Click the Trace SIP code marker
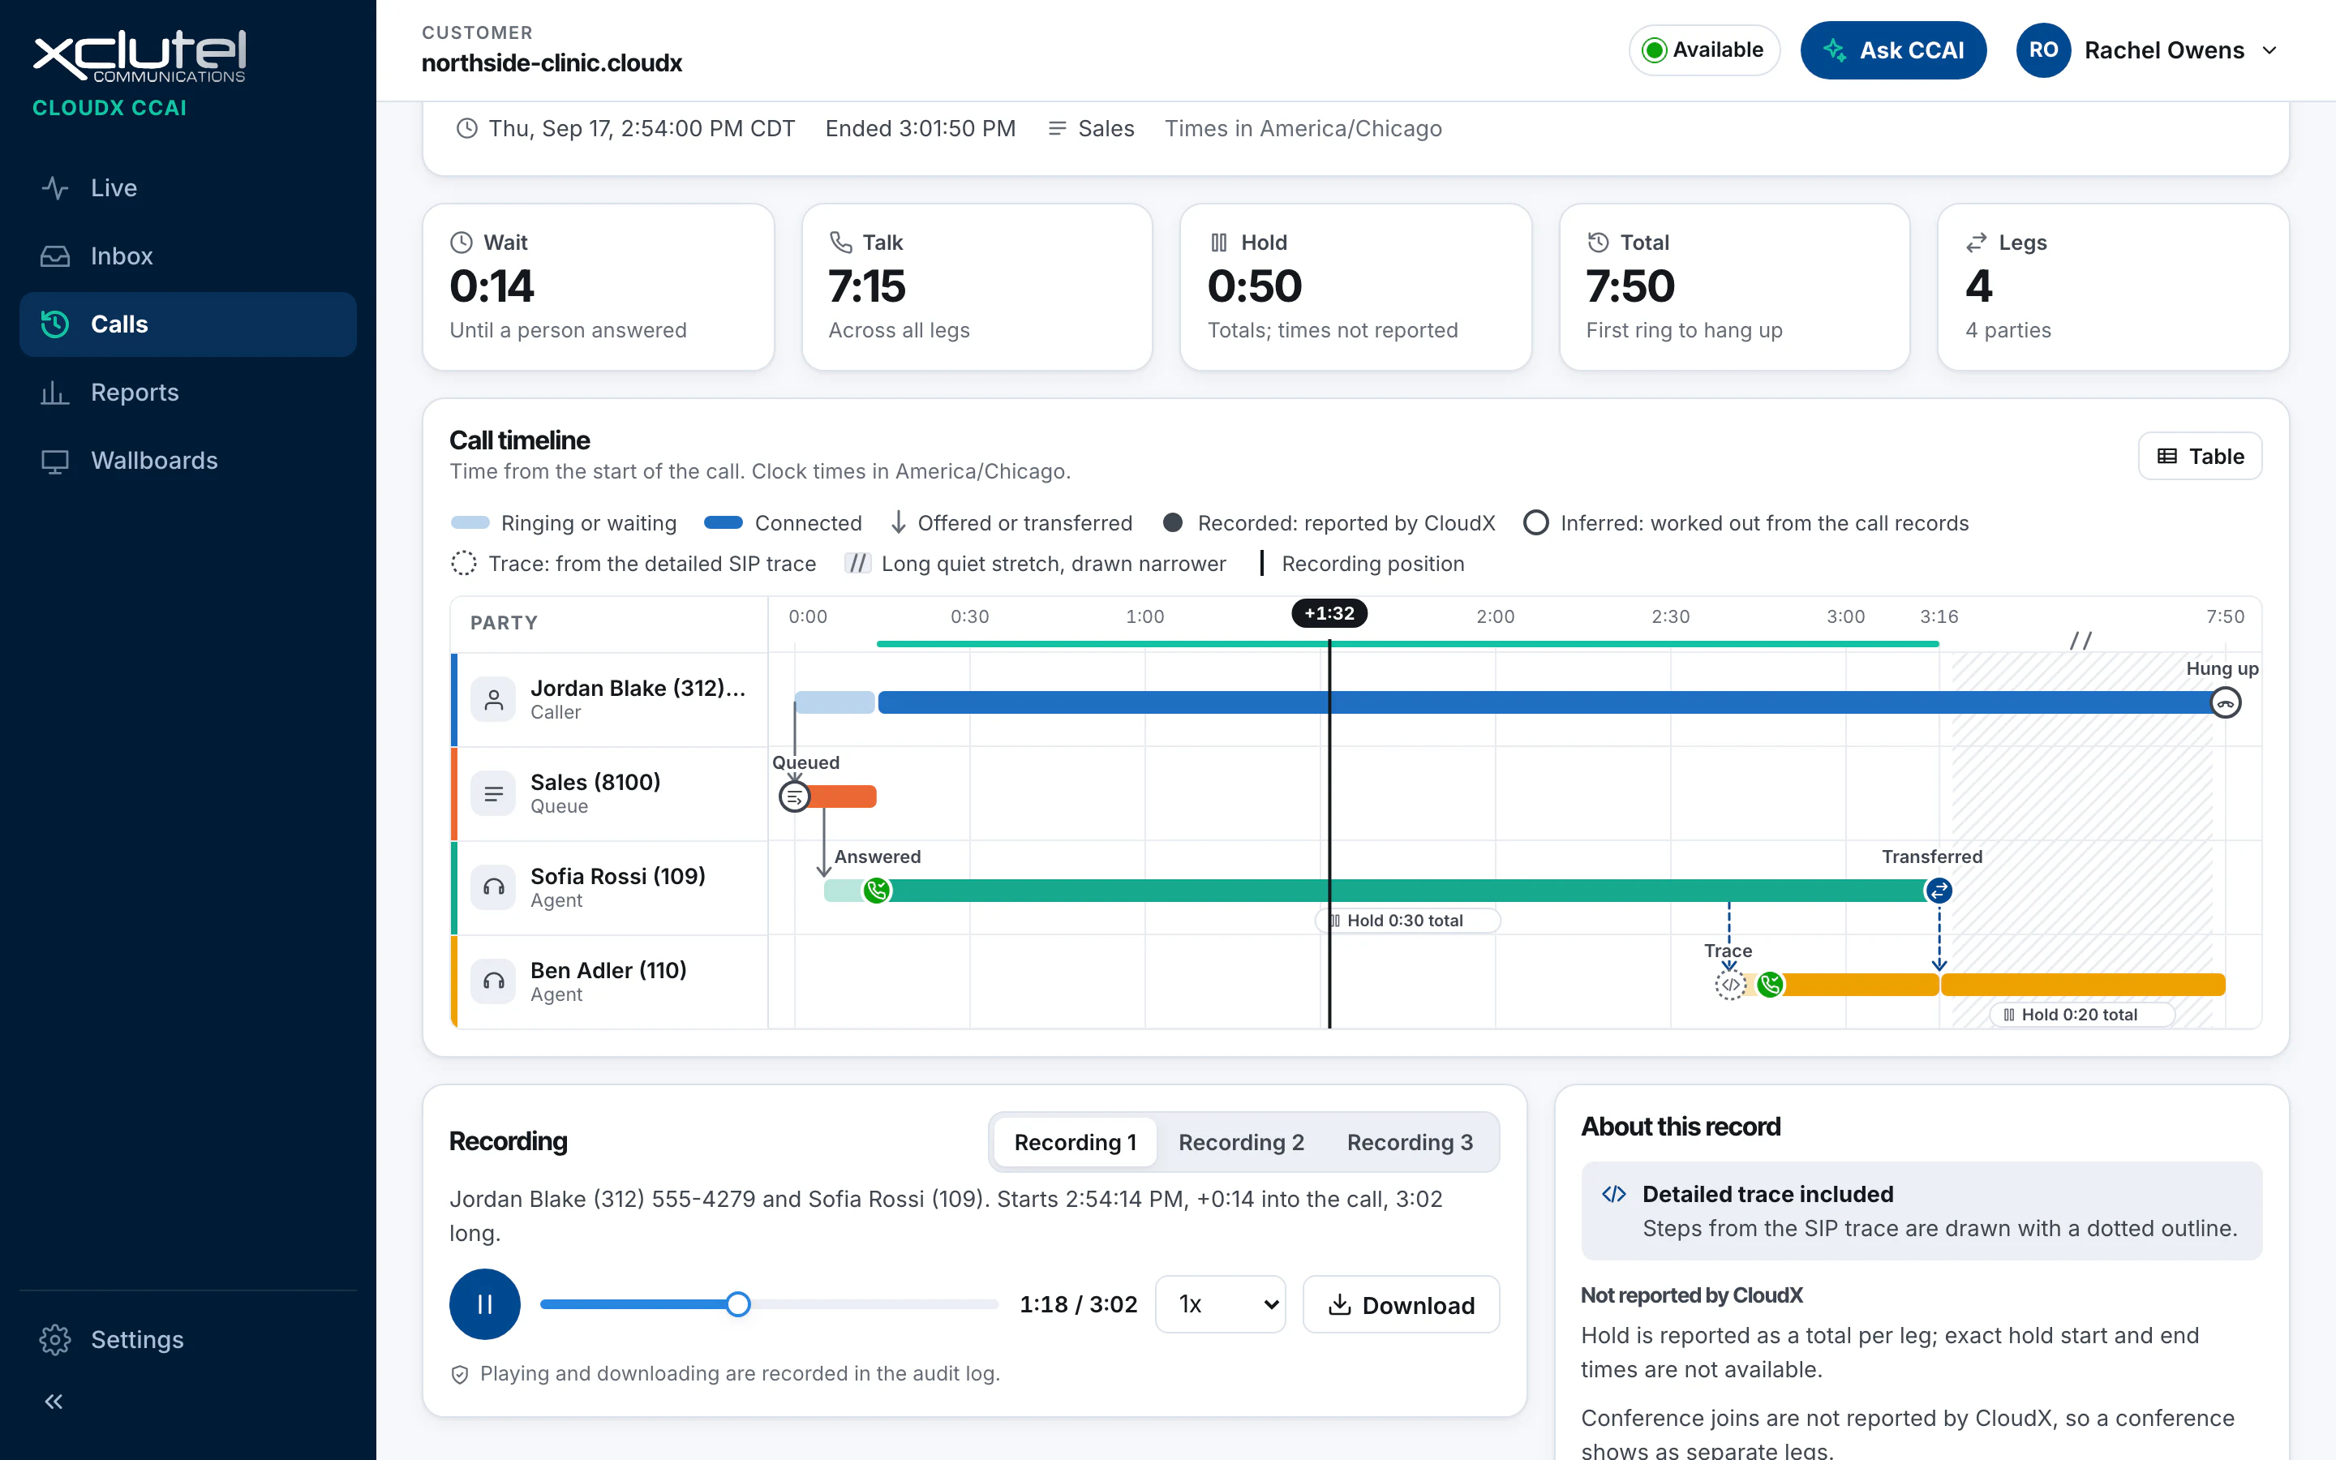2336x1460 pixels. point(1730,985)
